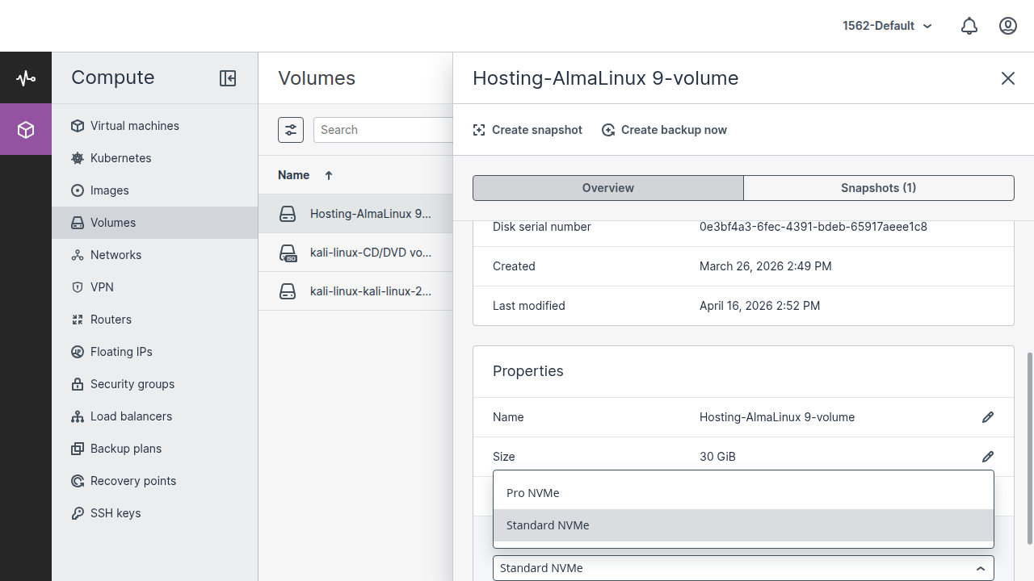This screenshot has width=1034, height=581.
Task: Go to Kubernetes section
Action: coord(154,158)
